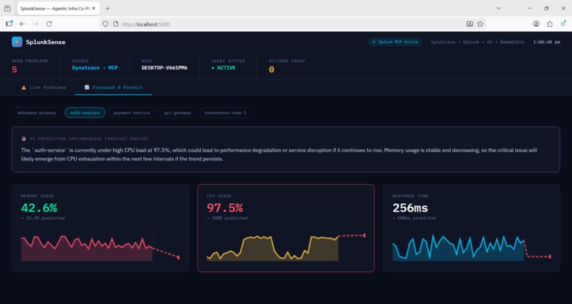
Task: Click the 25.2% predicted label
Action: (43, 218)
